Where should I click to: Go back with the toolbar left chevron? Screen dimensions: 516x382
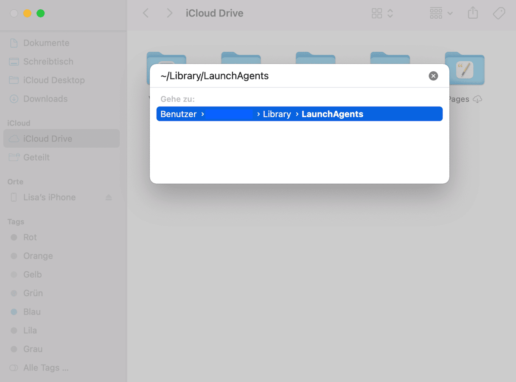(x=146, y=13)
